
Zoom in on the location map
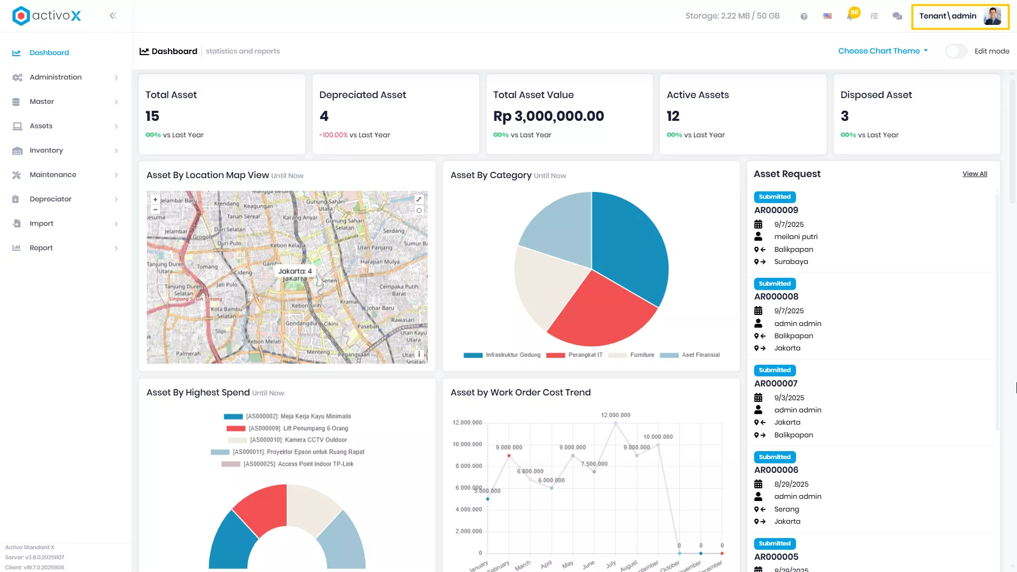[155, 200]
